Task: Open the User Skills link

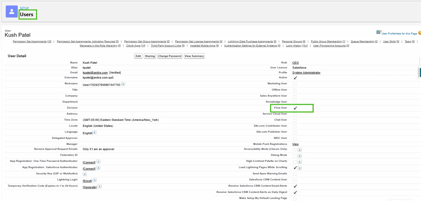Action: 391,42
